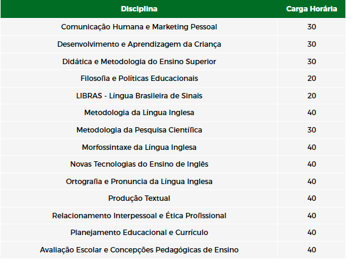The image size is (346, 259).
Task: Click the 20 hours value for Filosofia
Action: [311, 79]
